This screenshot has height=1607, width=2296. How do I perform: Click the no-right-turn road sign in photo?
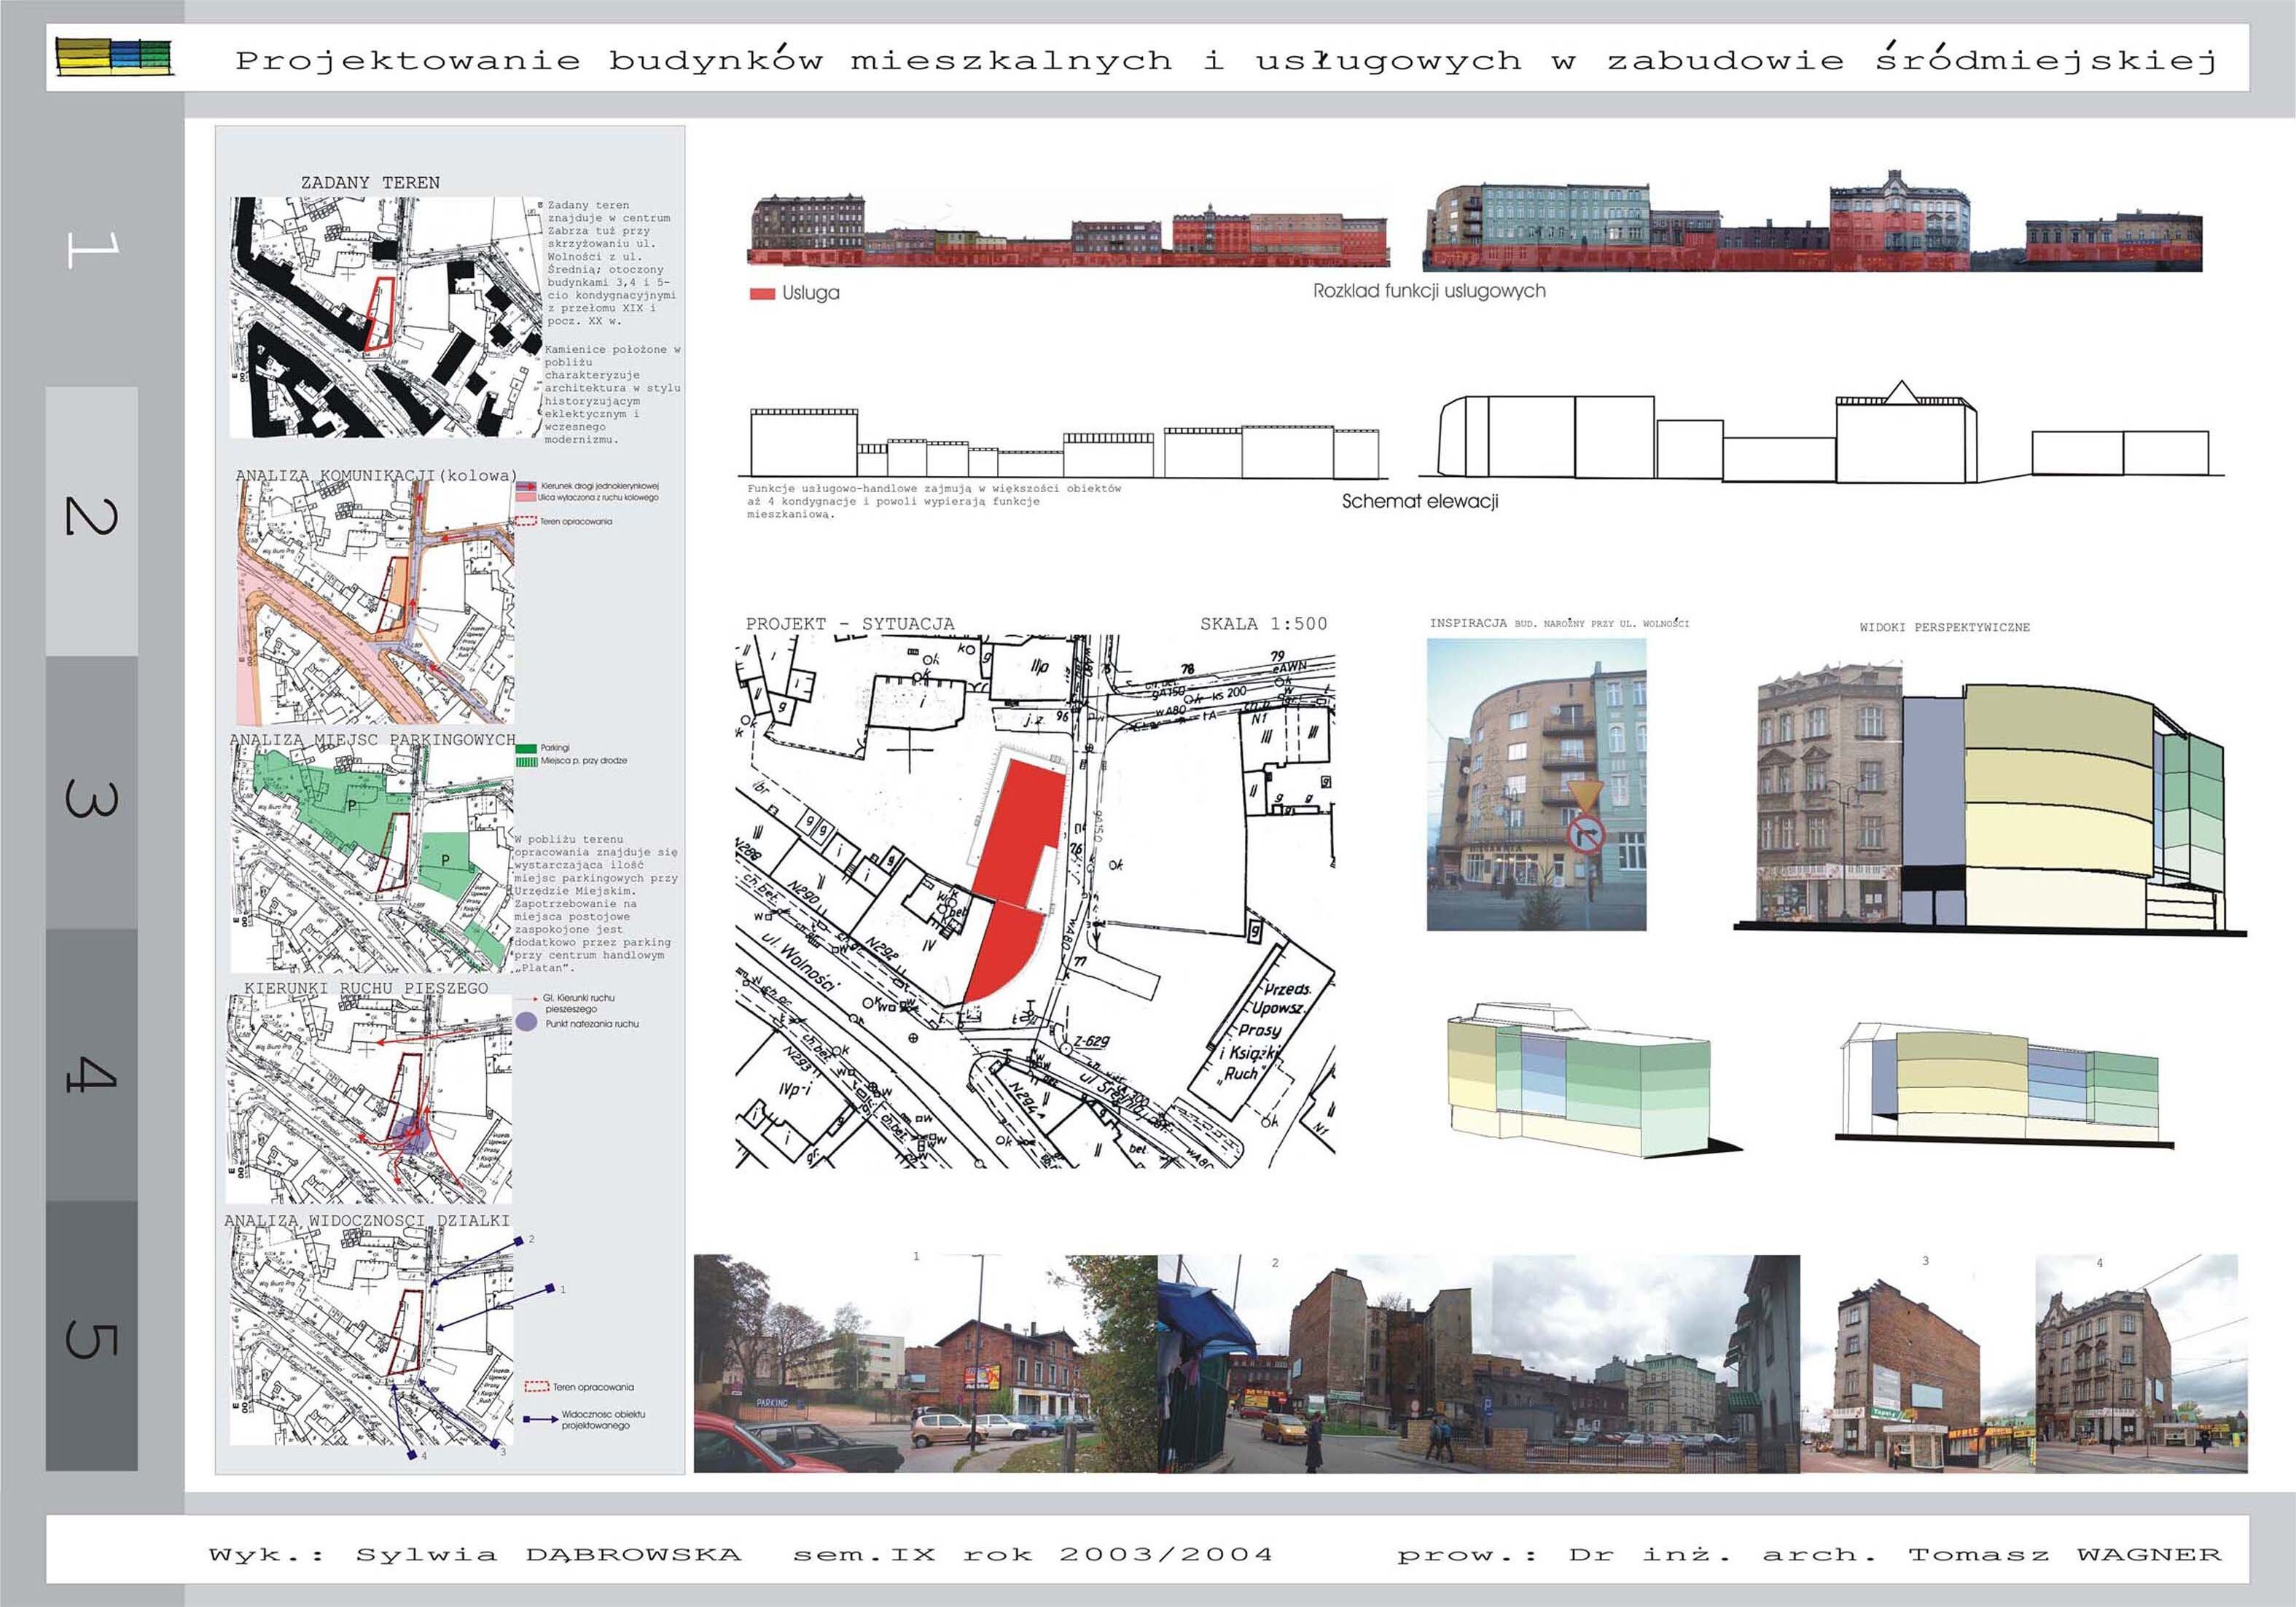(x=1585, y=835)
